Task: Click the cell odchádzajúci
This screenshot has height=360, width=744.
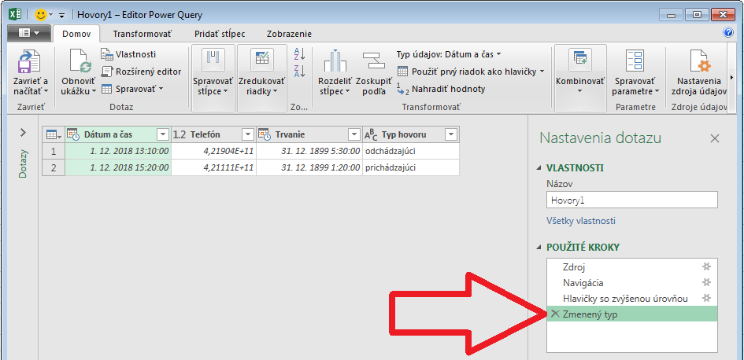Action: click(x=411, y=152)
